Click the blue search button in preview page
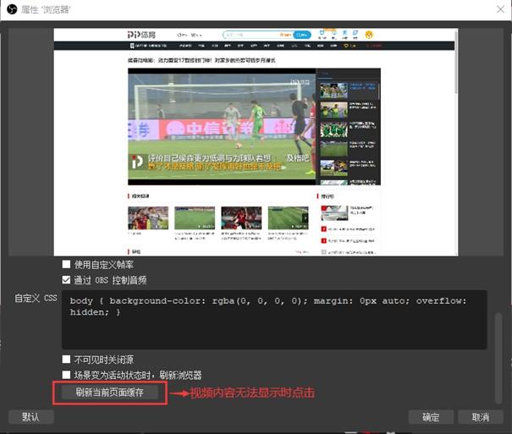Viewport: 512px width, 434px height. [x=302, y=35]
